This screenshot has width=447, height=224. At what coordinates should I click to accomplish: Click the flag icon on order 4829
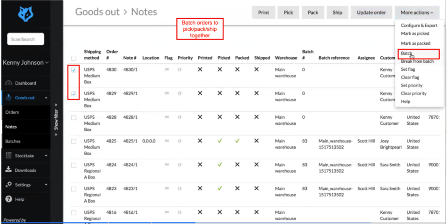coord(167,94)
